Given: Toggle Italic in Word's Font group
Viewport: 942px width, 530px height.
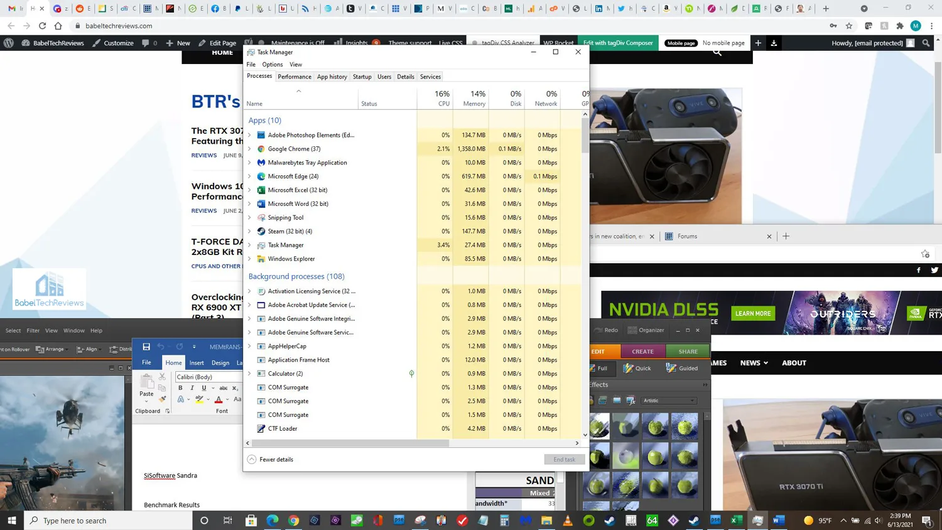Looking at the screenshot, I should (x=192, y=388).
